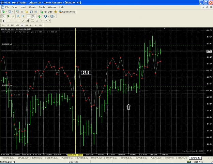Select the Fibonacci retracement tool
The image size is (213, 164).
coord(32,21)
